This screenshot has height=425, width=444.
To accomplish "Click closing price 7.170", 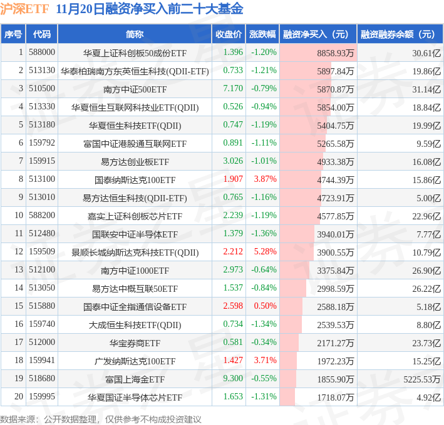I will (233, 89).
